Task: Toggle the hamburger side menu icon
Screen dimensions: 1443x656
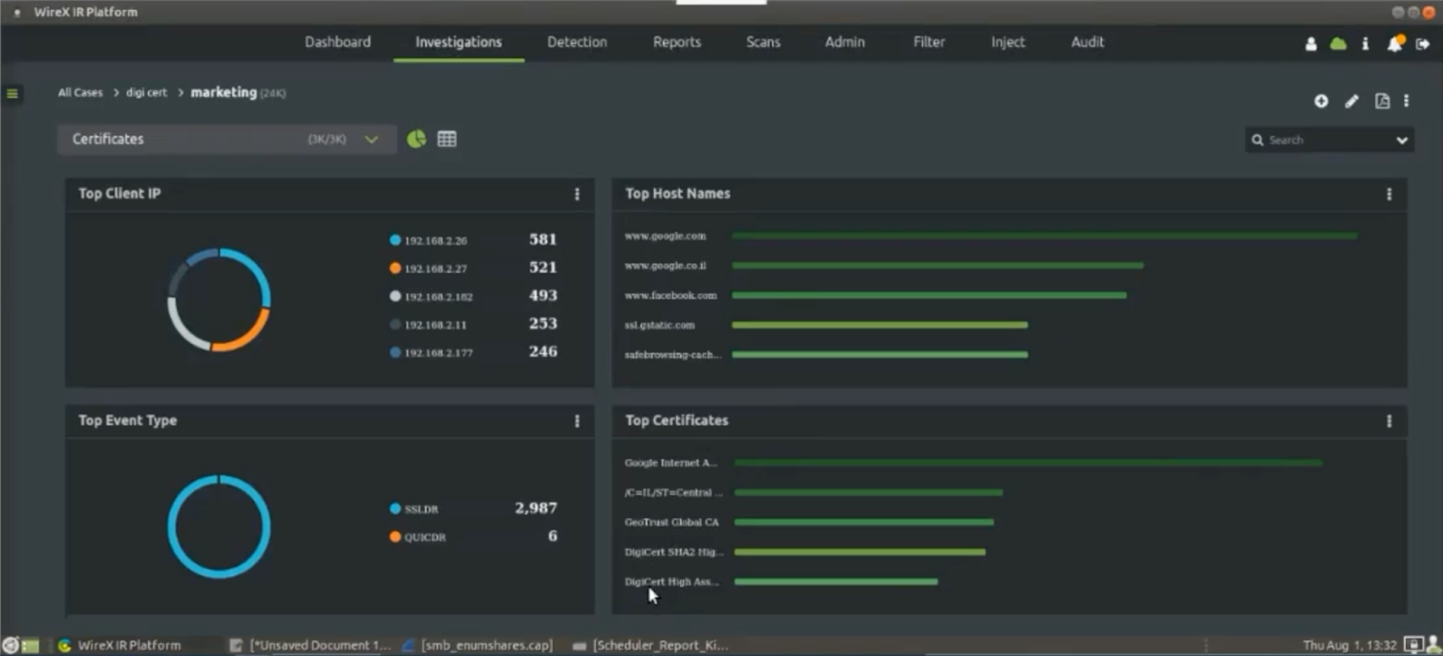Action: [x=13, y=93]
